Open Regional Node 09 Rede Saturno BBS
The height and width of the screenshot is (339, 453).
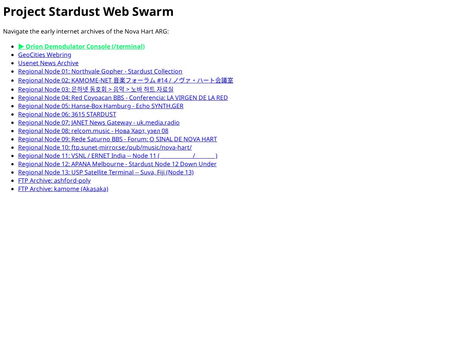point(117,139)
